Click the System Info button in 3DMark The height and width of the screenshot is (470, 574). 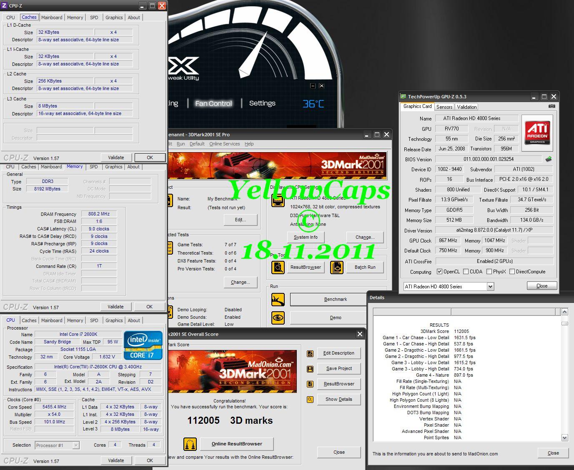coord(306,237)
